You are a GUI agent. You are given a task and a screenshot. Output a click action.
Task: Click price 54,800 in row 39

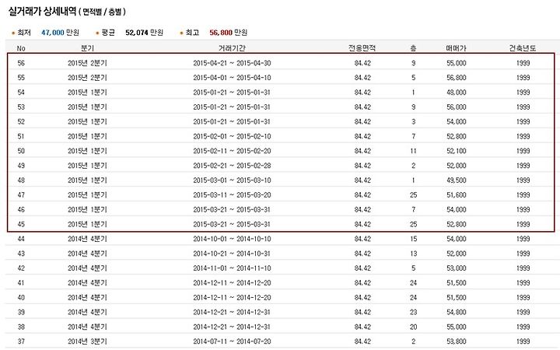456,312
